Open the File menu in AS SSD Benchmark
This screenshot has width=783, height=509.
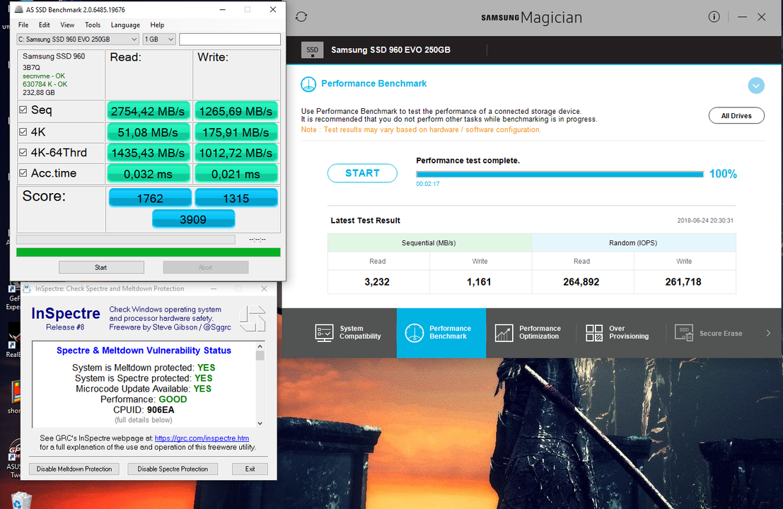tap(23, 25)
